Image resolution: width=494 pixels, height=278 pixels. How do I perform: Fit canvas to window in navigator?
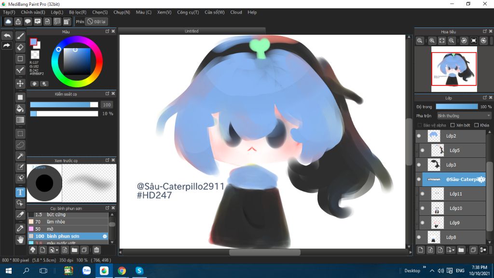tap(442, 41)
